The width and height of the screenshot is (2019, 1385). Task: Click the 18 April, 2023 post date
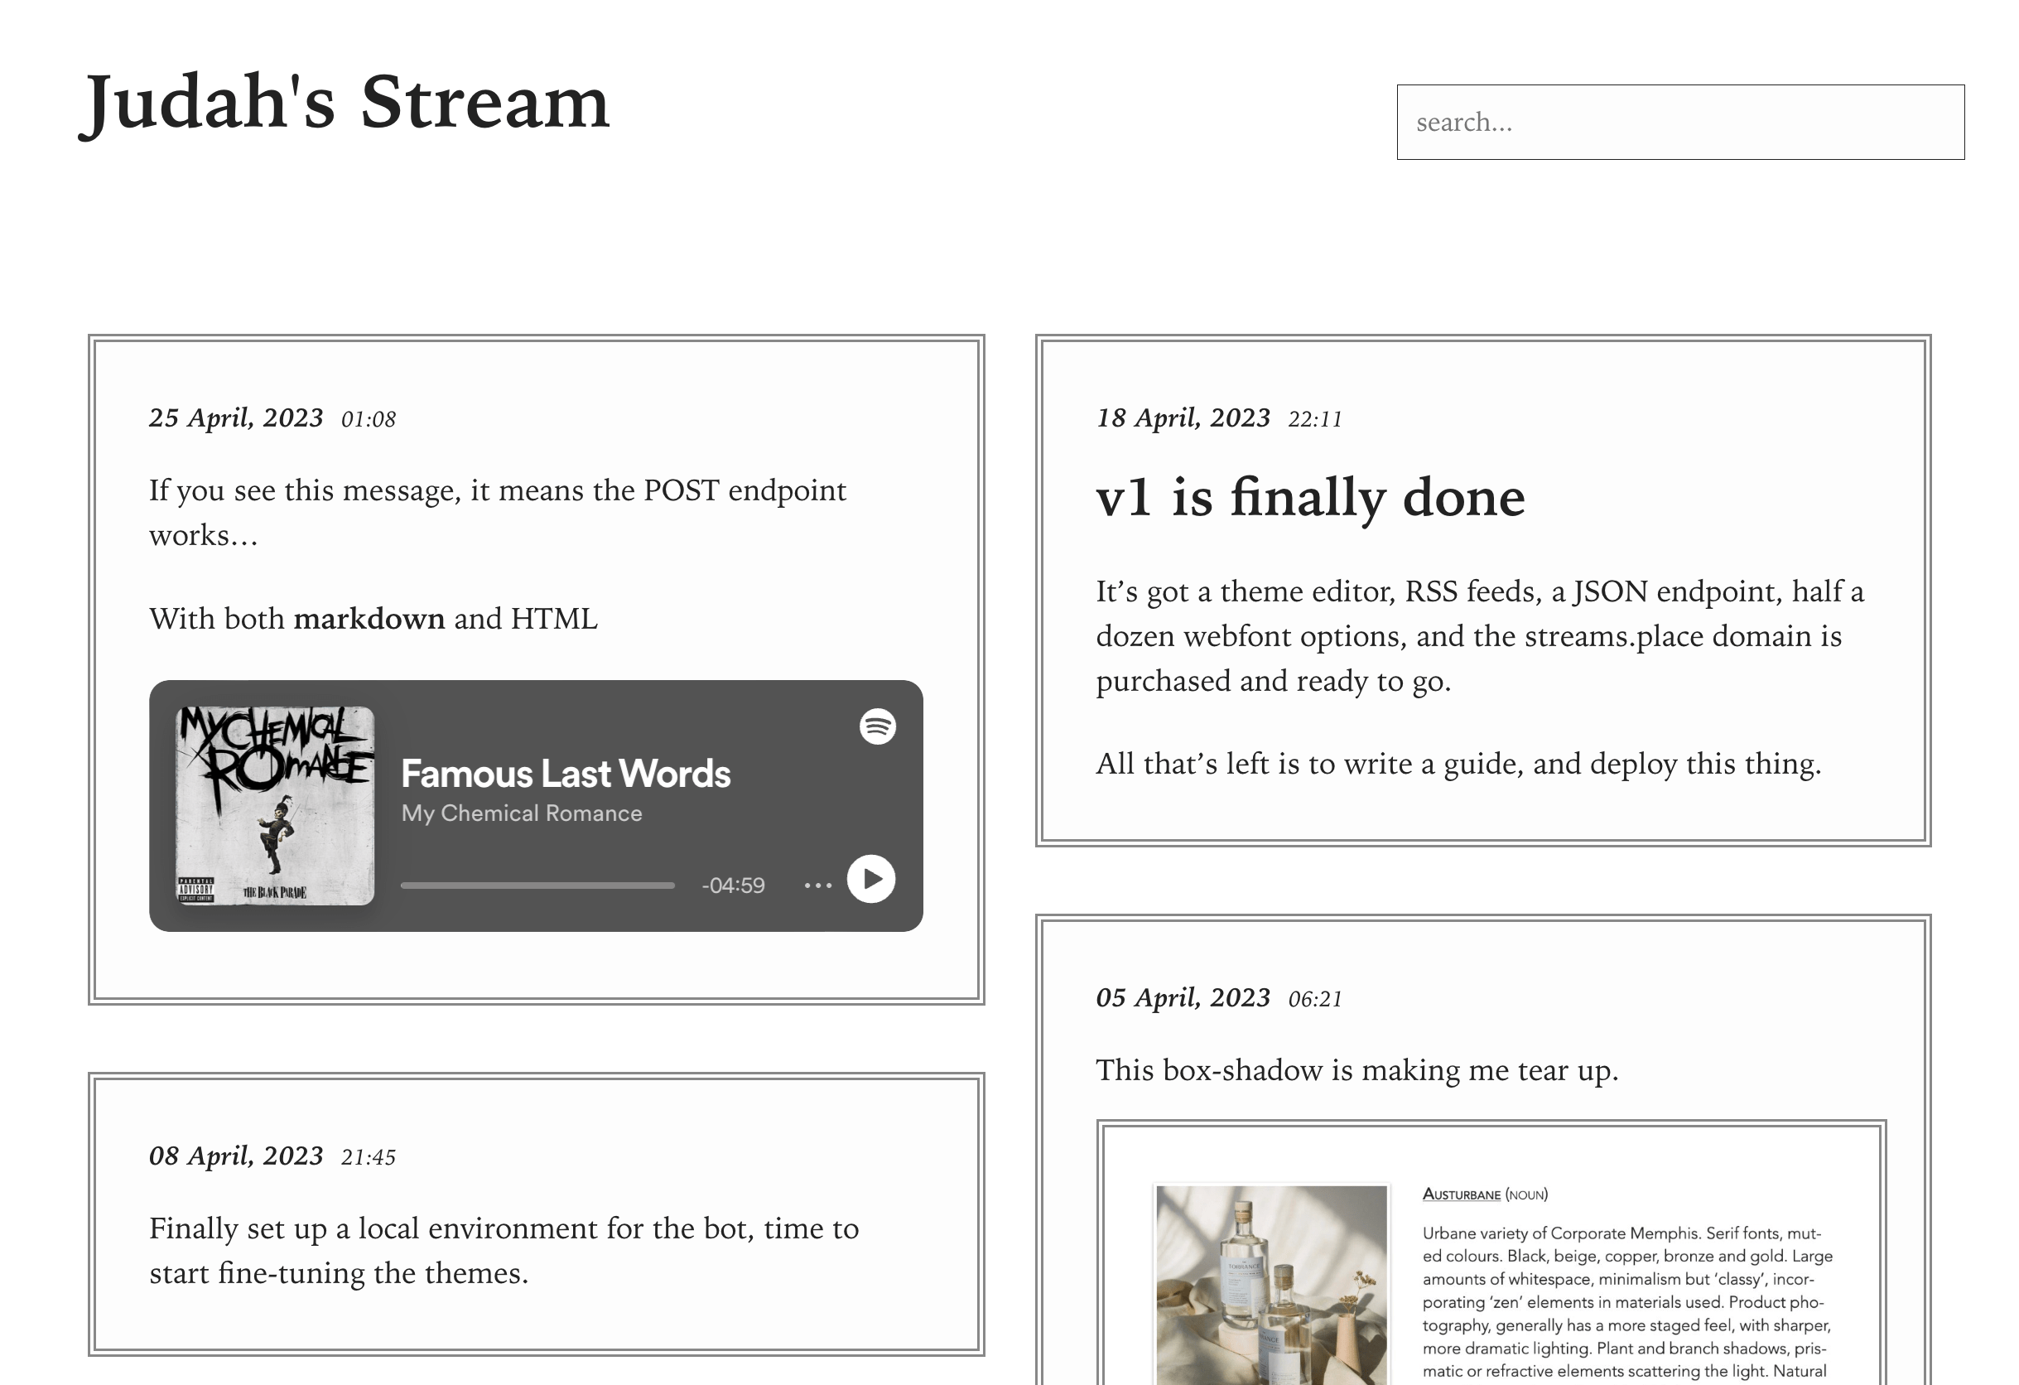tap(1183, 418)
